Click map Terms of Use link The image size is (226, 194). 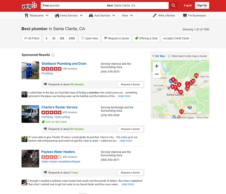coord(202,117)
